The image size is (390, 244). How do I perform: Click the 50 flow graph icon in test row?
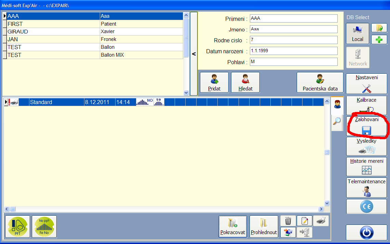[159, 102]
